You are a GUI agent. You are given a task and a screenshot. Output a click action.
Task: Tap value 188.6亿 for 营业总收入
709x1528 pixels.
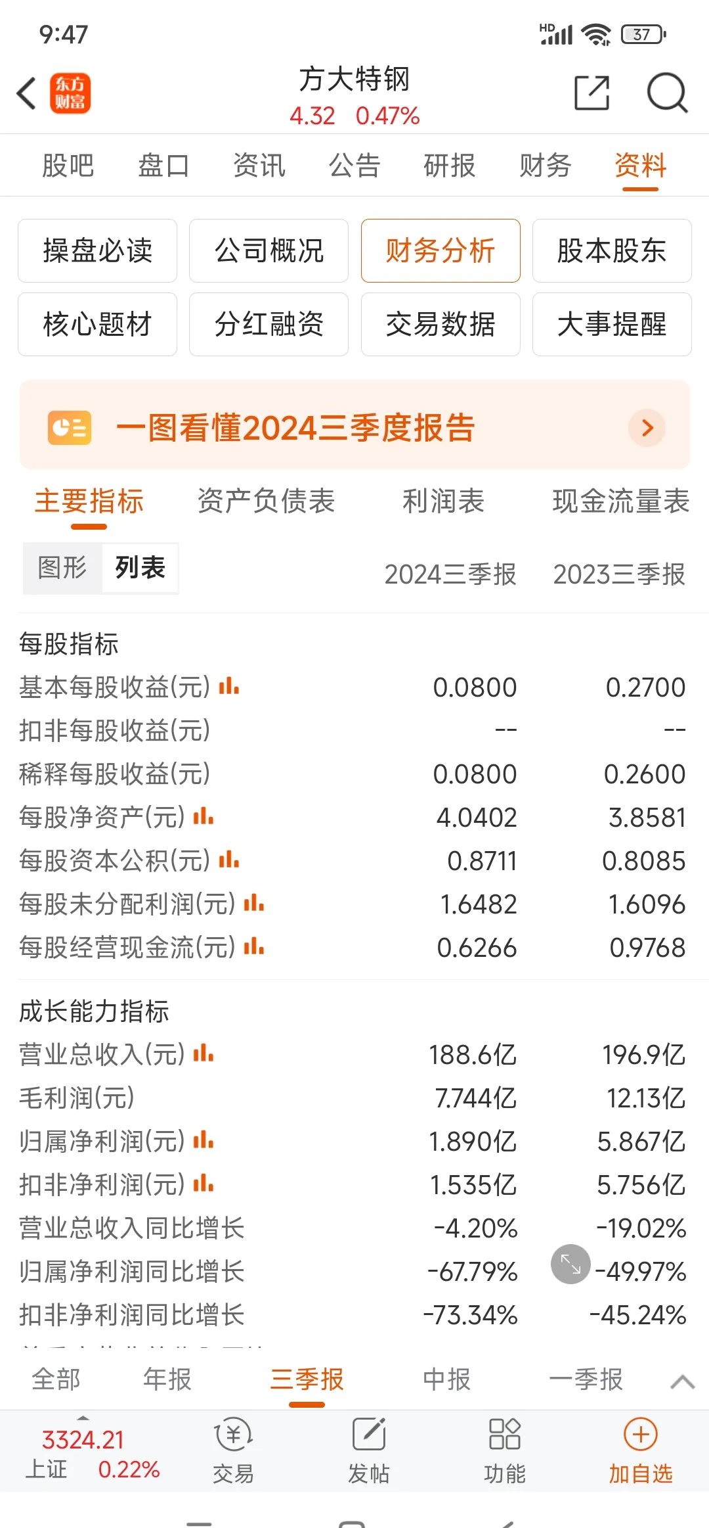tap(473, 1055)
